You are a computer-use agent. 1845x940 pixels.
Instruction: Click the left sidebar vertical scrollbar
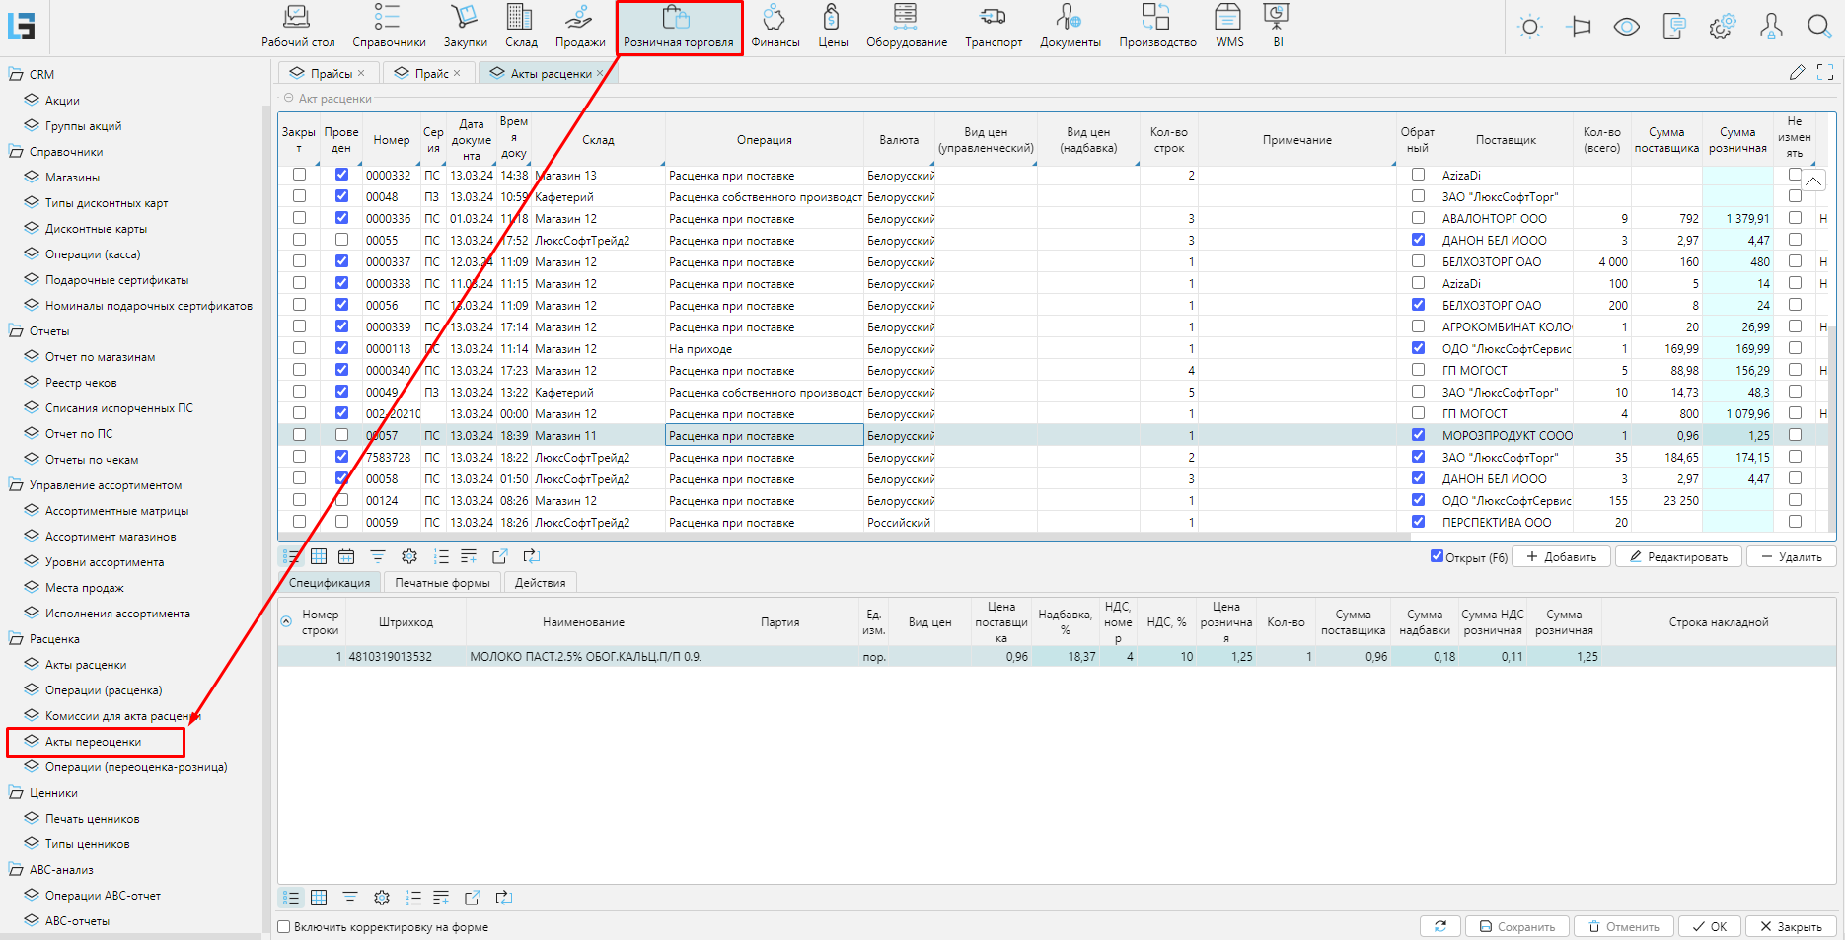pyautogui.click(x=265, y=493)
